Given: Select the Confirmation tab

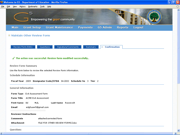Looking at the screenshot, I should click(111, 47).
